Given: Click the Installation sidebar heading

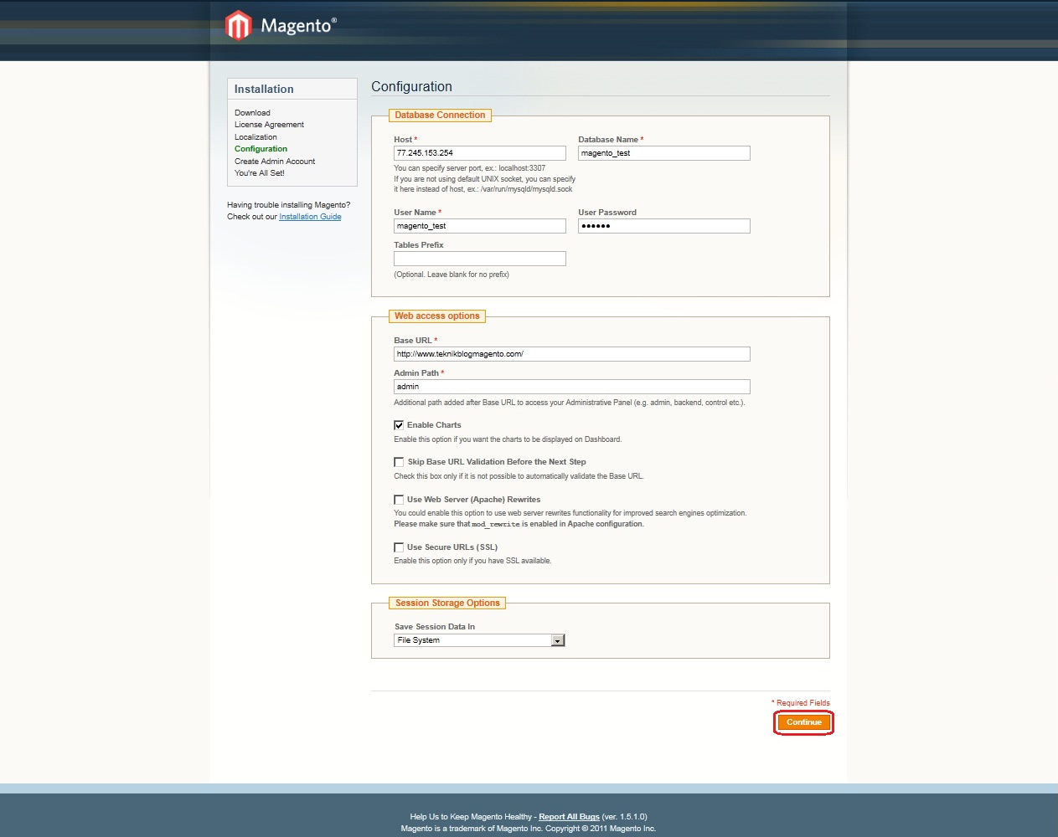Looking at the screenshot, I should [264, 89].
